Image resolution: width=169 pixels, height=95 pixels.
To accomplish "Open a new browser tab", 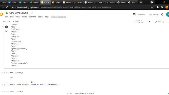I will click(141, 2).
